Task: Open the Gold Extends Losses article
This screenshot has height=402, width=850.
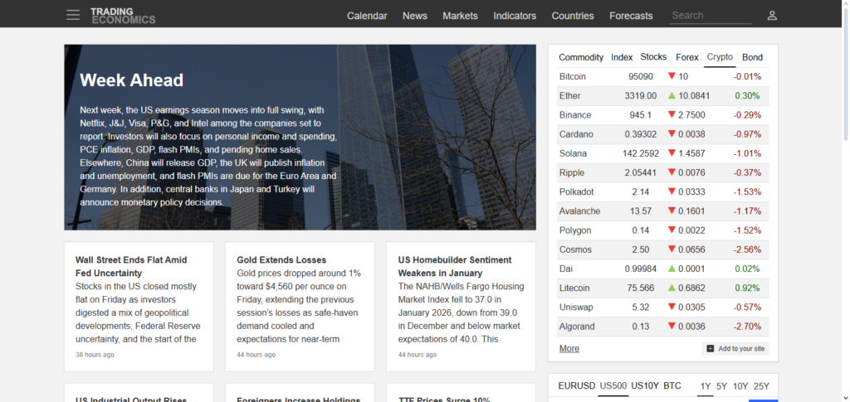Action: point(281,260)
